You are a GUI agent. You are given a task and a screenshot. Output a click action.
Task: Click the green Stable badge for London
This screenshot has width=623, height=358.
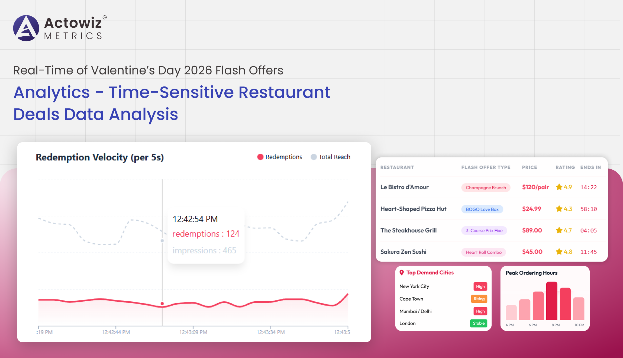click(x=479, y=323)
